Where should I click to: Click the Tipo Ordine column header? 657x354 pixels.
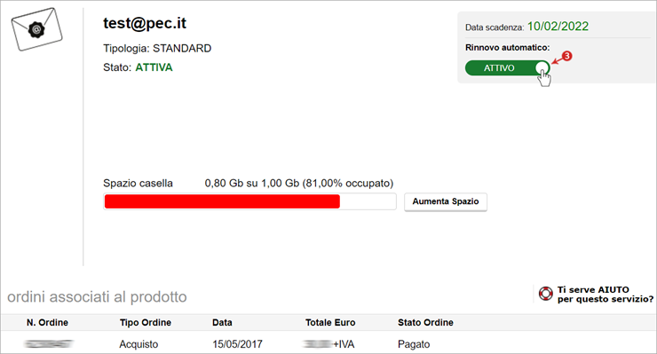pos(146,323)
